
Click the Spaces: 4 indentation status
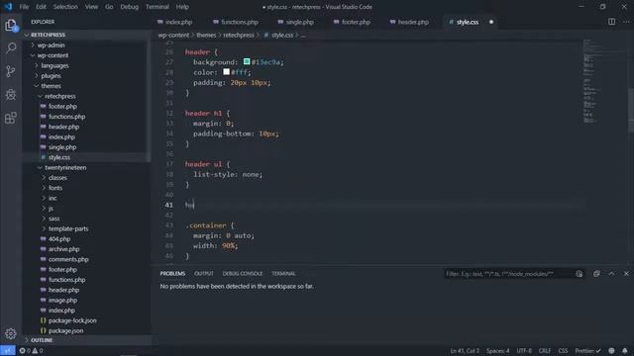tap(497, 351)
